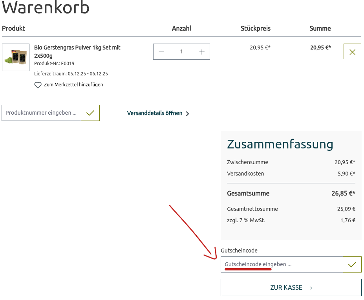The height and width of the screenshot is (300, 364).
Task: Select the Produkt column header
Action: coord(13,28)
